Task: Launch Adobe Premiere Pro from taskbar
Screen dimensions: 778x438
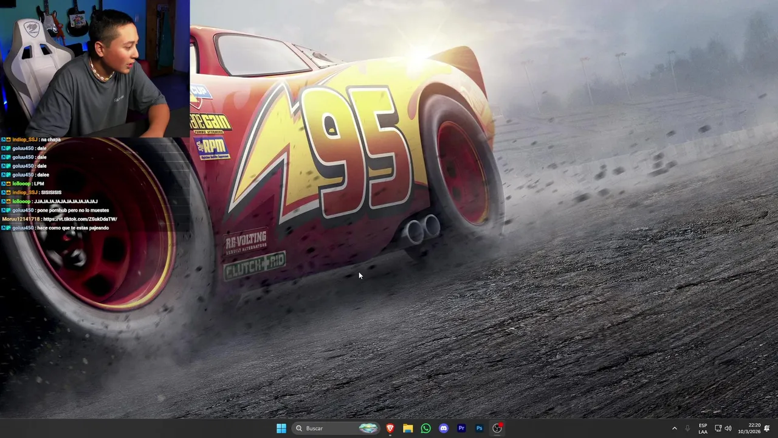Action: [x=461, y=428]
